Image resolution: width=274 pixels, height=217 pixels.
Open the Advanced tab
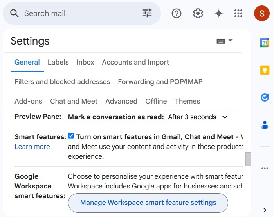[x=121, y=101]
